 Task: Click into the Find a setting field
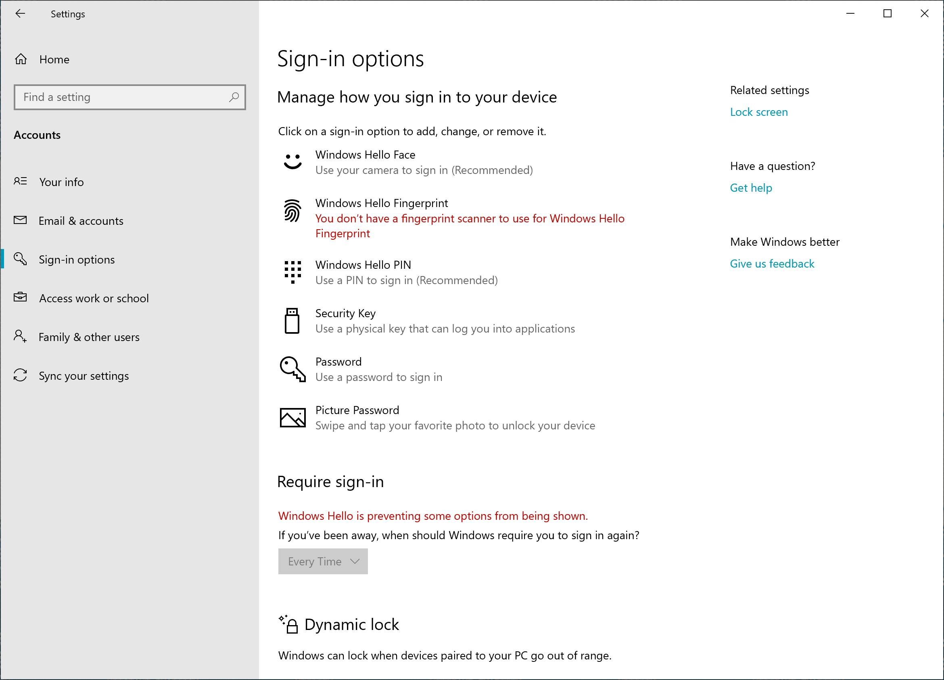pyautogui.click(x=121, y=97)
